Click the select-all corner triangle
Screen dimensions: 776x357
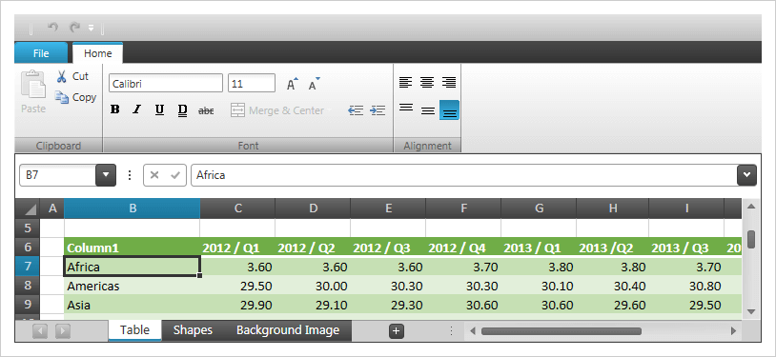pos(28,208)
